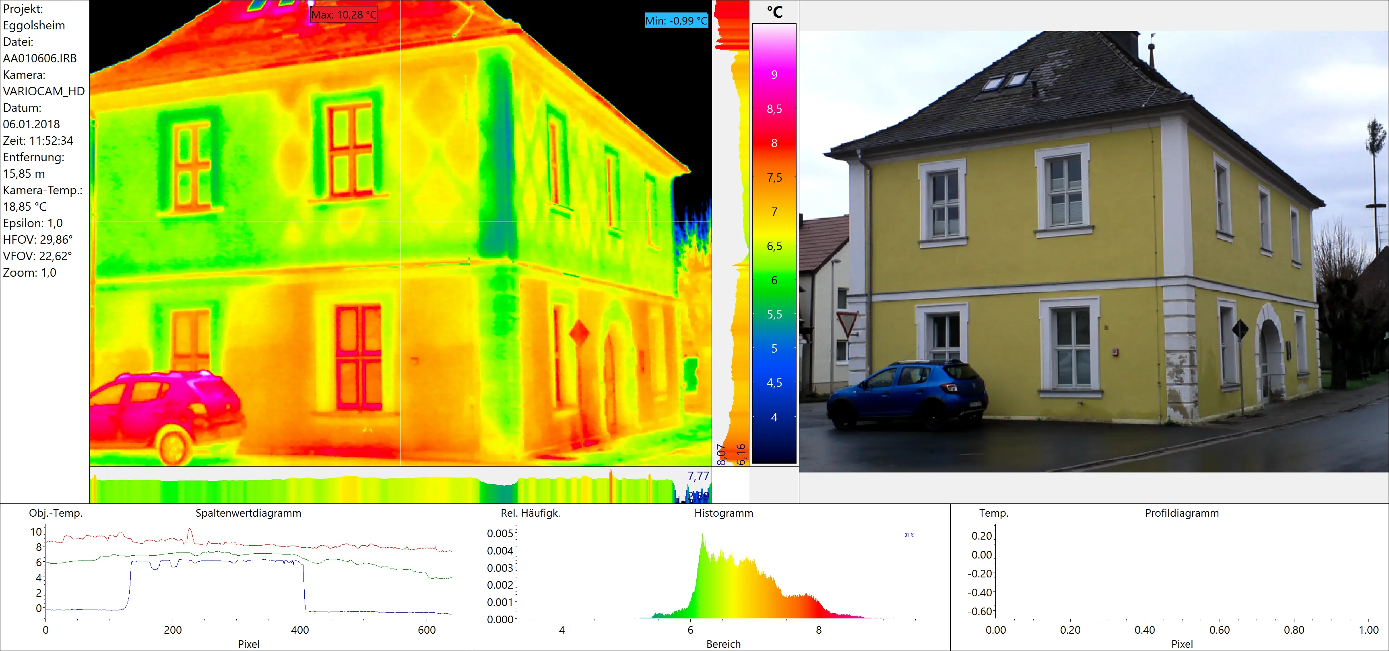
Task: Click the "0.20" tick on the Profildiagramm y-axis
Action: (x=981, y=536)
